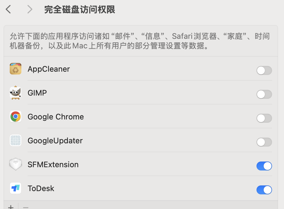Image resolution: width=284 pixels, height=209 pixels.
Task: Click the GoogleUpdater placeholder icon
Action: (15, 140)
